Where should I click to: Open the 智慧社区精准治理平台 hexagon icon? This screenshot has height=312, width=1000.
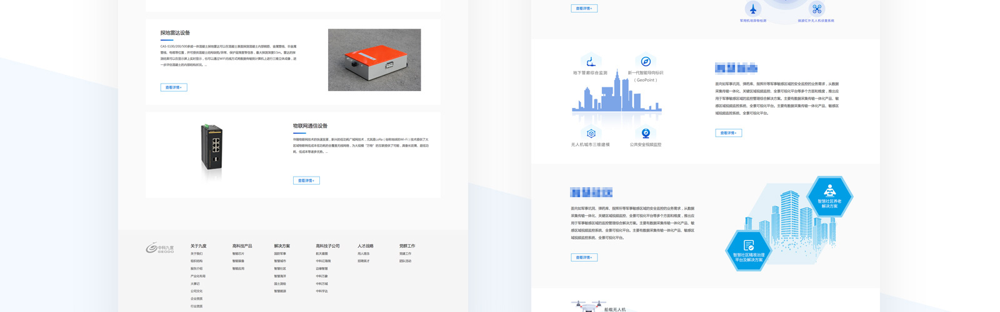(748, 250)
